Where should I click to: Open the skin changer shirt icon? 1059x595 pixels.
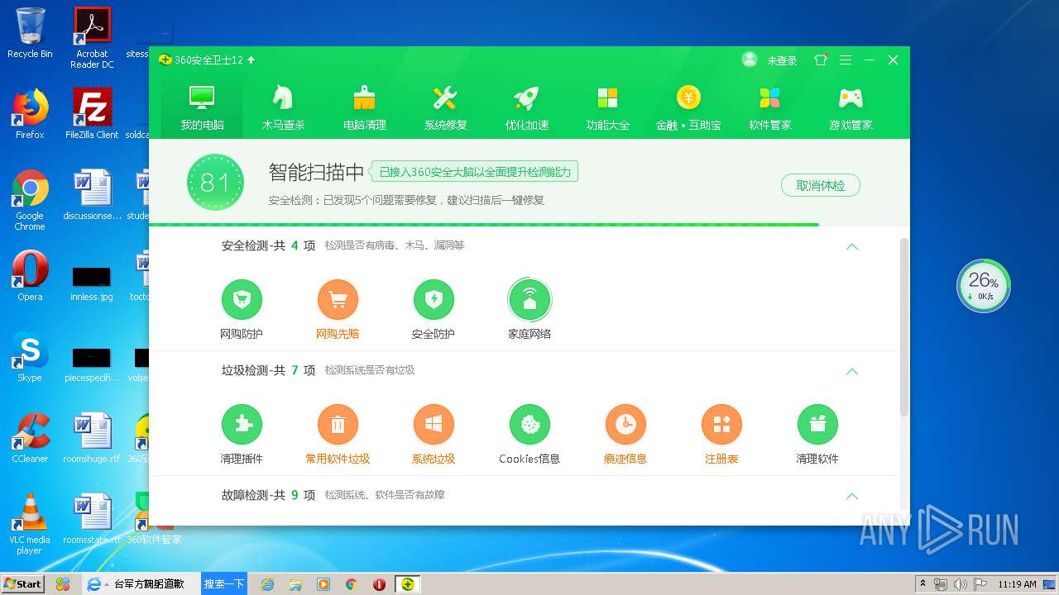tap(820, 60)
